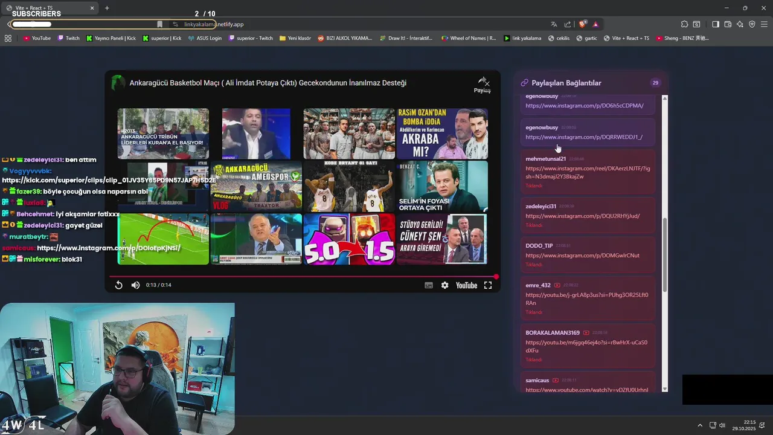Click the Brave Rewards triangle icon
This screenshot has width=773, height=435.
point(595,24)
